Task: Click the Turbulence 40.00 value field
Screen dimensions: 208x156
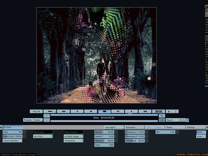Action: (135, 141)
